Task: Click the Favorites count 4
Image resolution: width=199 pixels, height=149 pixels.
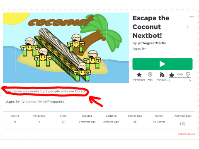Action: click(39, 122)
